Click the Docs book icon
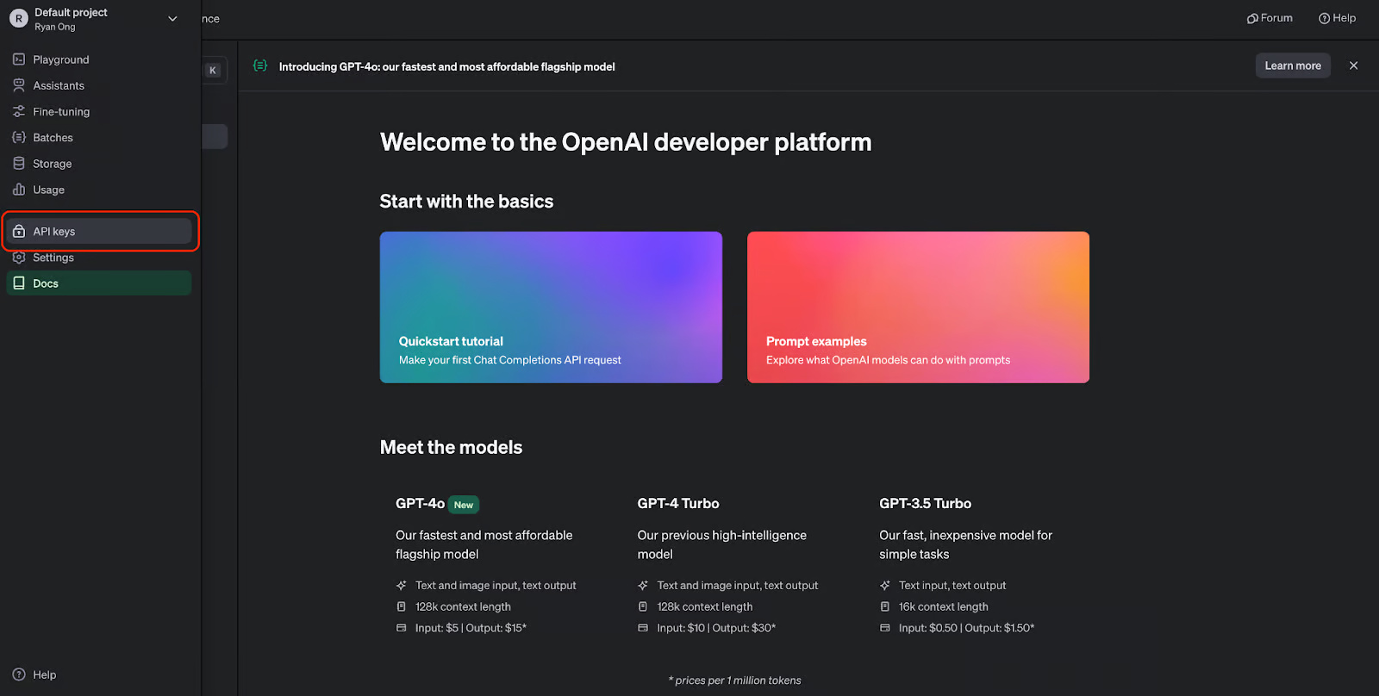 [19, 283]
